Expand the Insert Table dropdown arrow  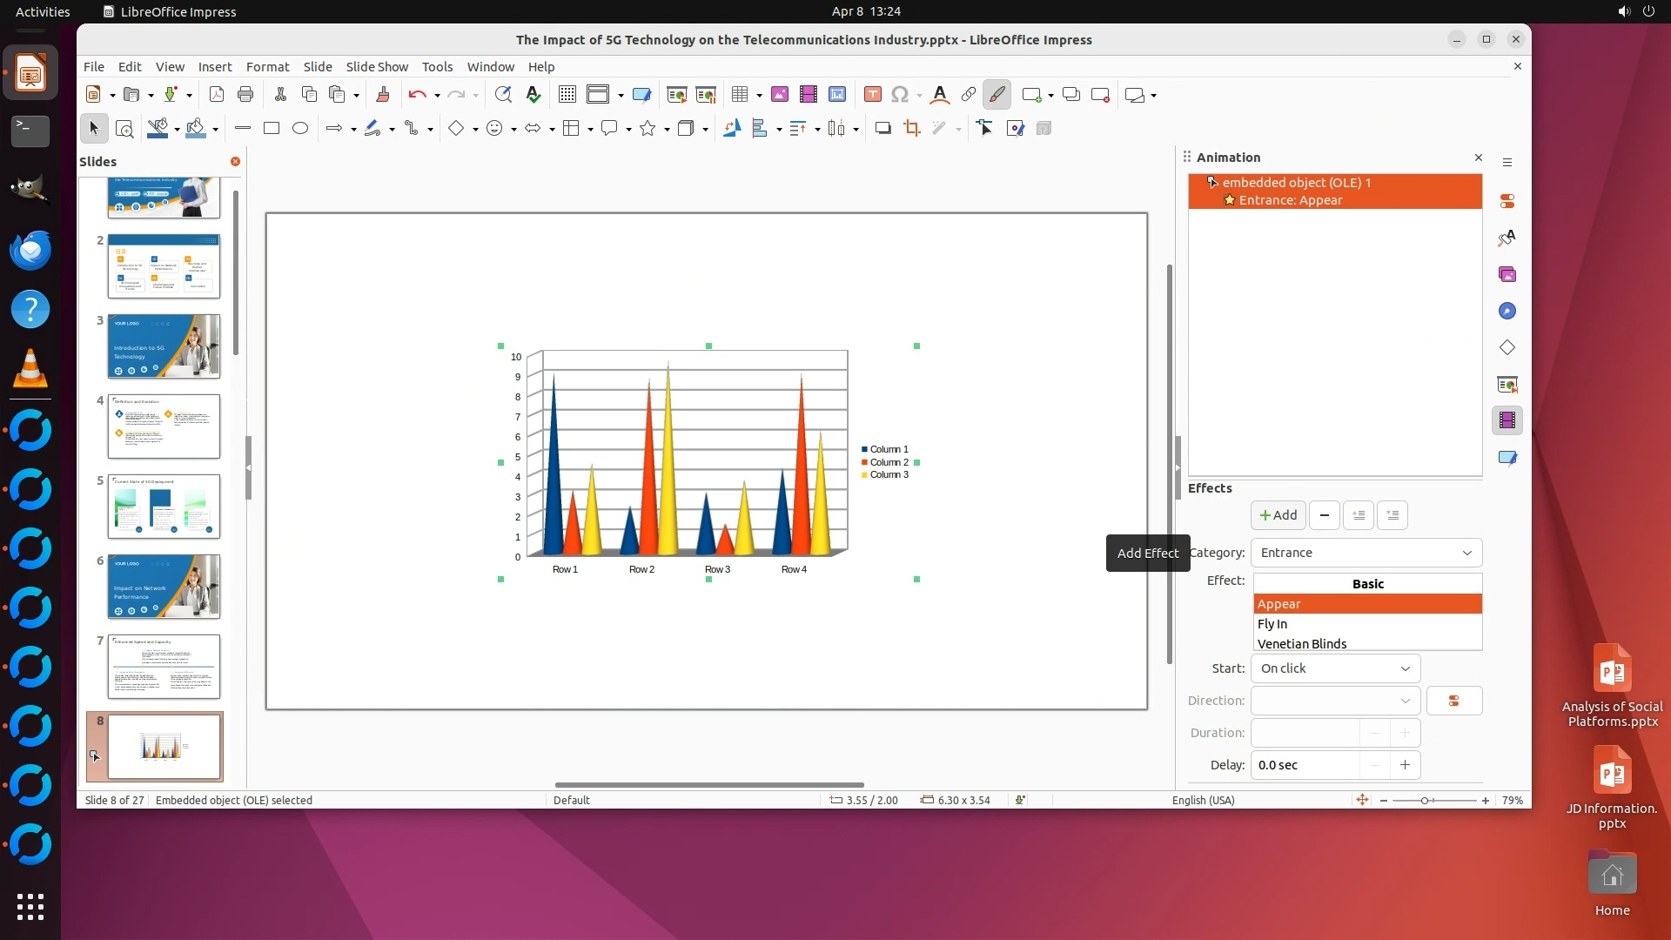click(759, 96)
